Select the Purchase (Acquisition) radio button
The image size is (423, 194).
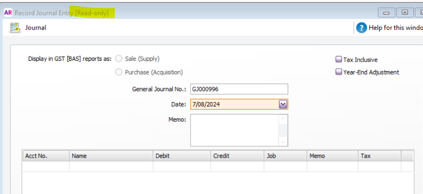point(118,72)
